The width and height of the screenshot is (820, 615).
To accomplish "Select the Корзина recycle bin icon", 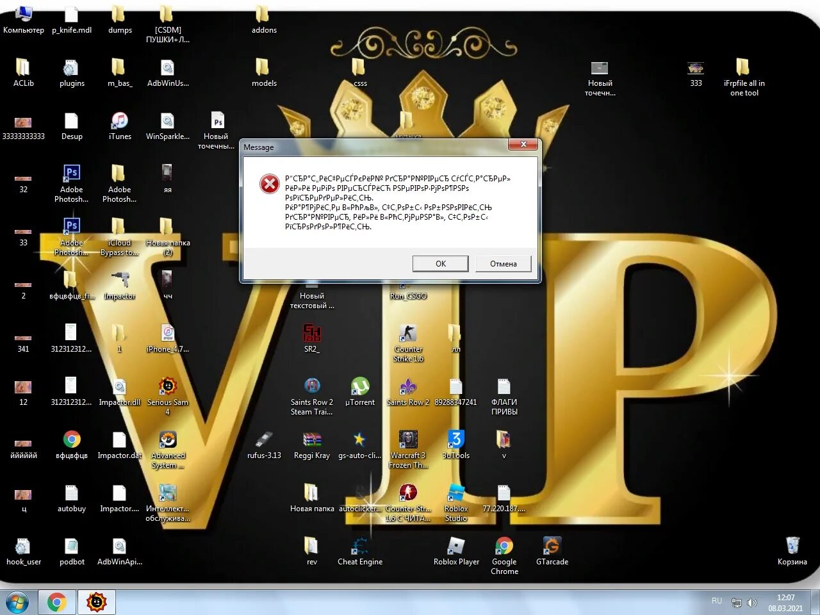I will [x=792, y=551].
